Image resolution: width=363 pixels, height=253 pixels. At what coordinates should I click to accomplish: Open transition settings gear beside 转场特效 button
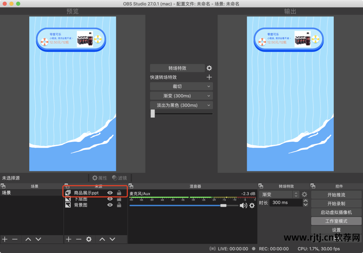click(x=209, y=68)
